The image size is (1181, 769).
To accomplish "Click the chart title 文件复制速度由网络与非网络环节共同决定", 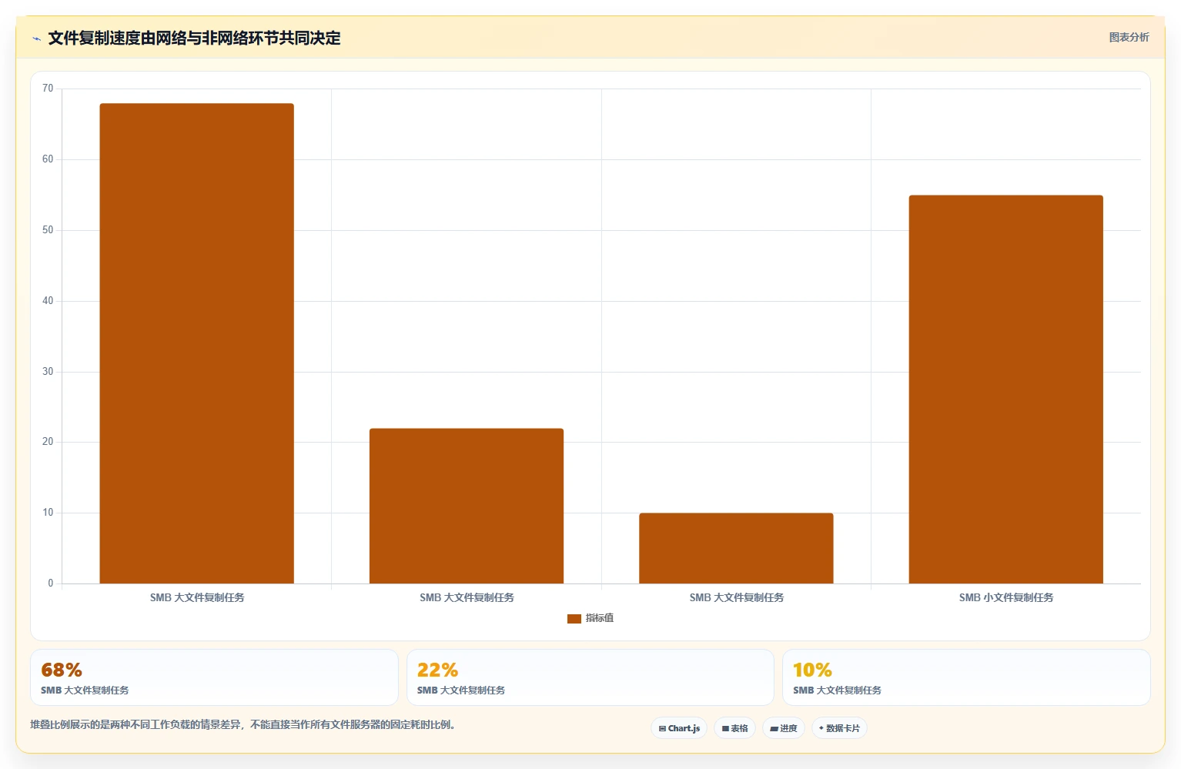I will tap(194, 38).
